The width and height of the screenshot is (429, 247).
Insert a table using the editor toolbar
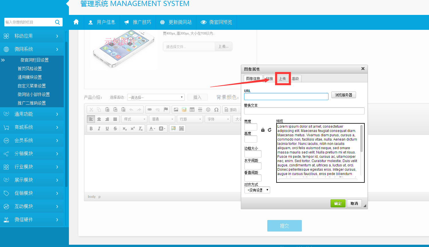coord(192,110)
